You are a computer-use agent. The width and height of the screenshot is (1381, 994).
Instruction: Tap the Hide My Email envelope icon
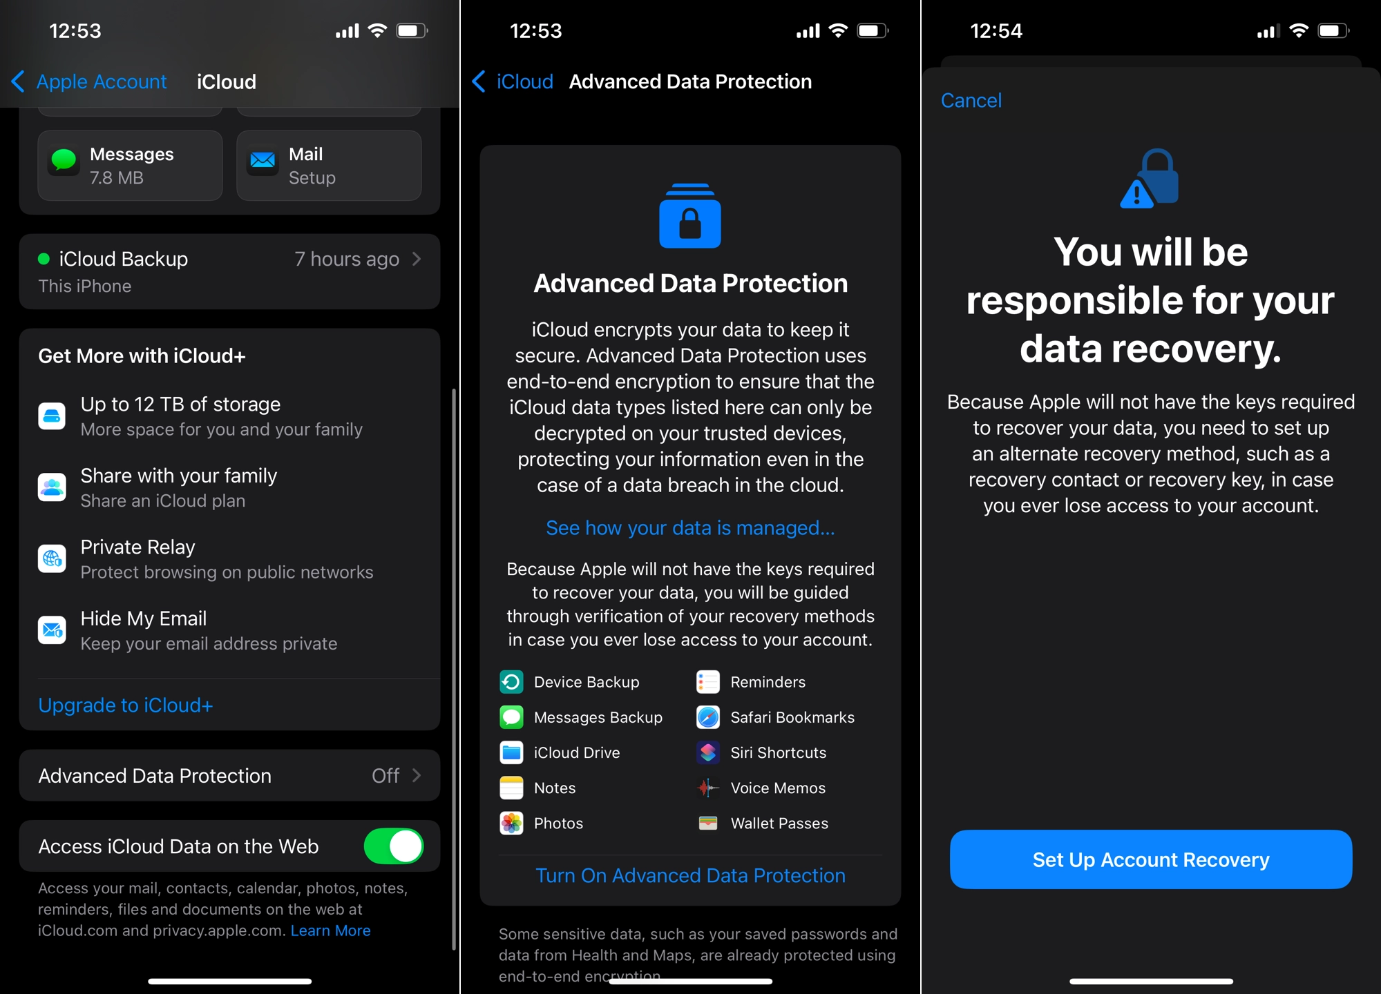[50, 627]
